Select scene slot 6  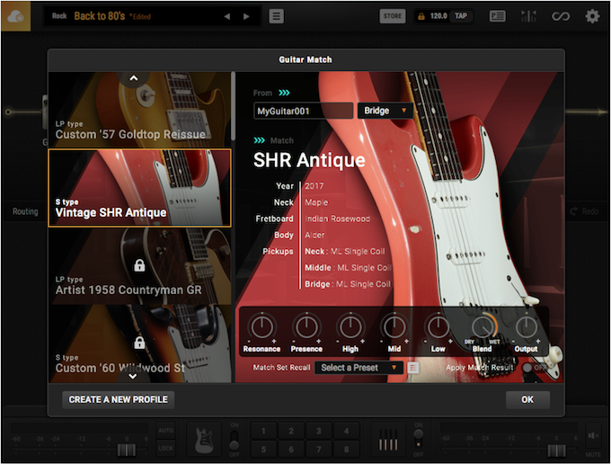coord(291,450)
